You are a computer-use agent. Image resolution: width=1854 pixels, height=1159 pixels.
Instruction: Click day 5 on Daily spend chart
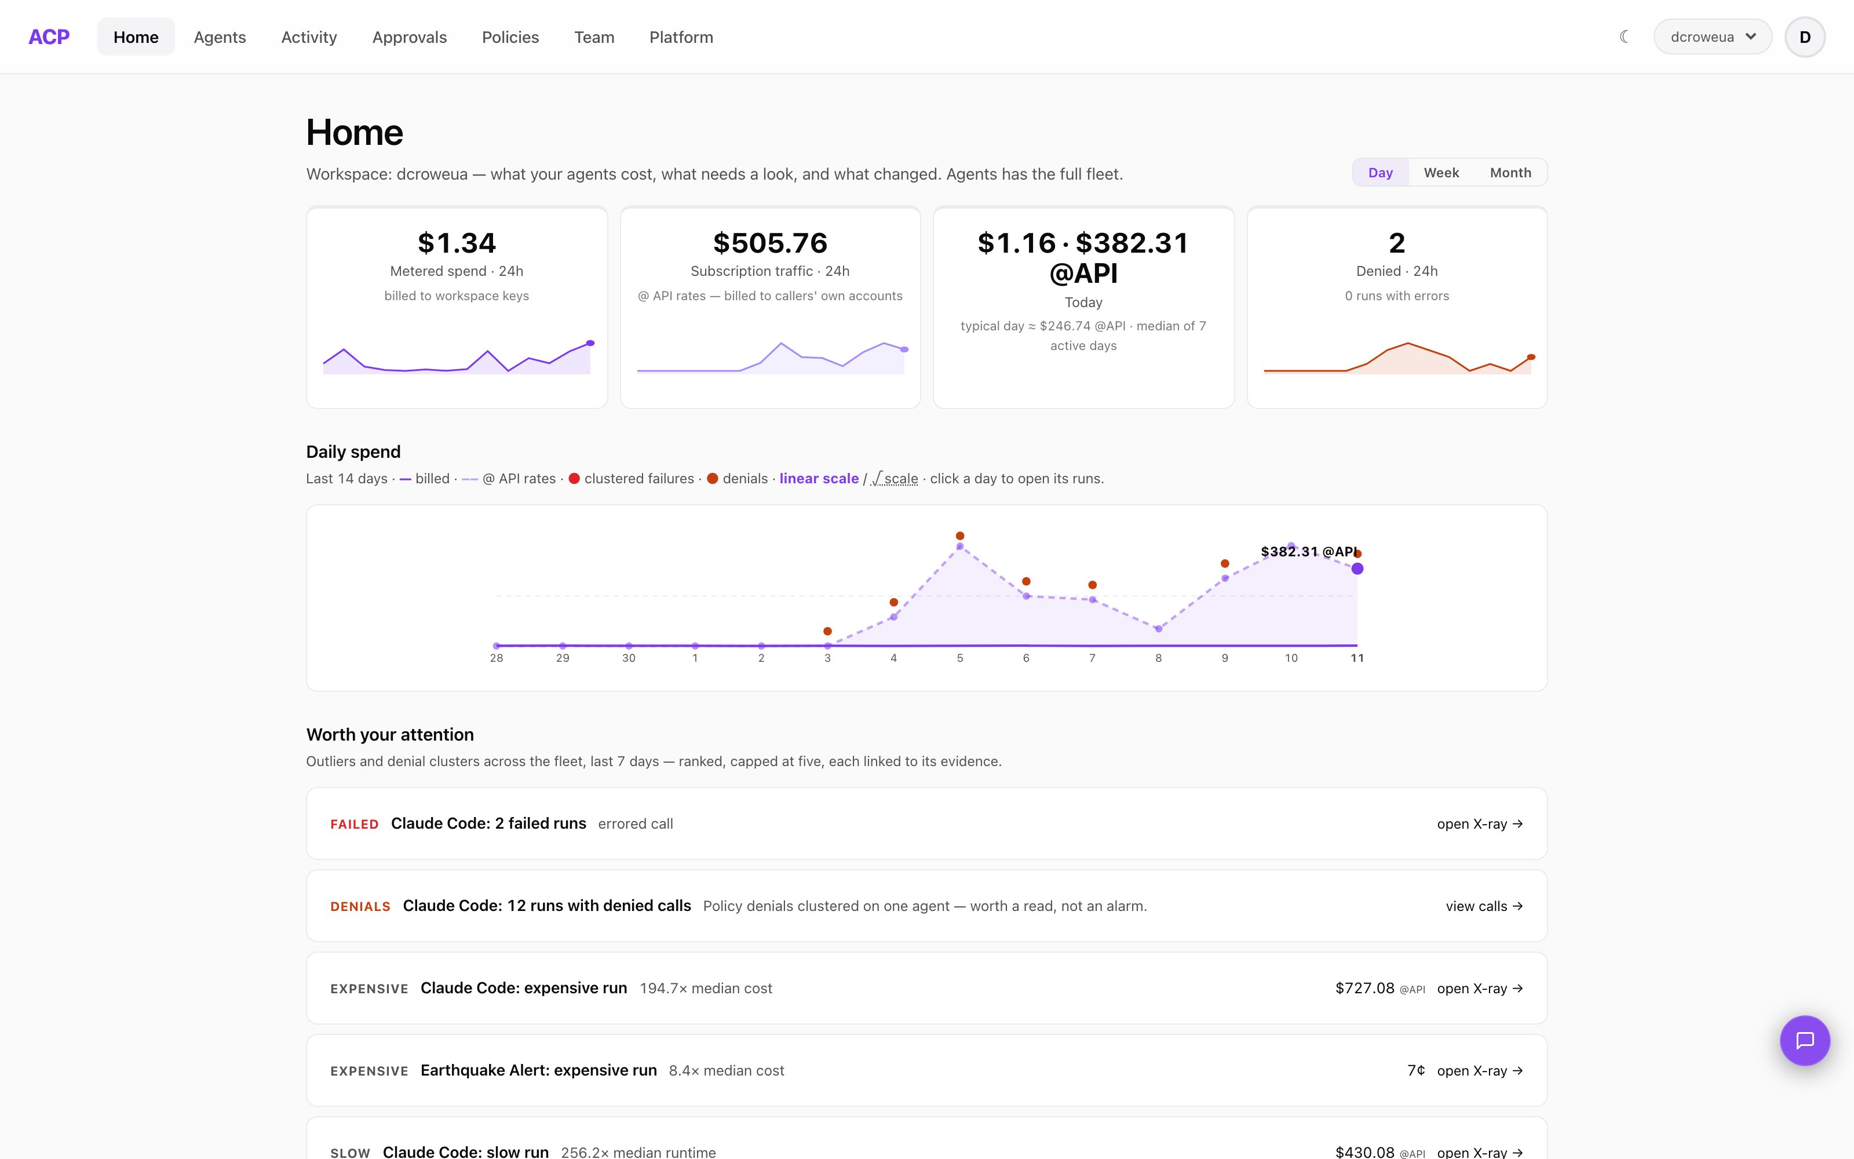pyautogui.click(x=960, y=546)
